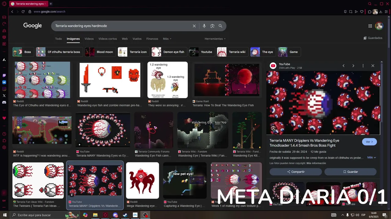
Task: Open Google account avatar
Action: [x=379, y=26]
